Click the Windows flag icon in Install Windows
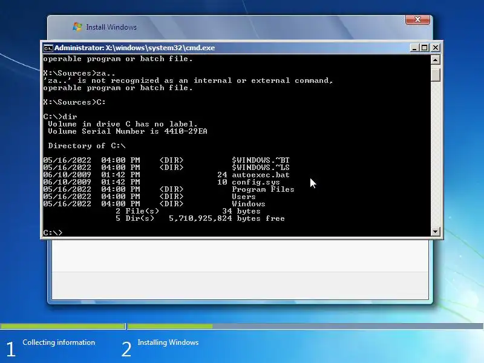Image resolution: width=484 pixels, height=363 pixels. [77, 27]
